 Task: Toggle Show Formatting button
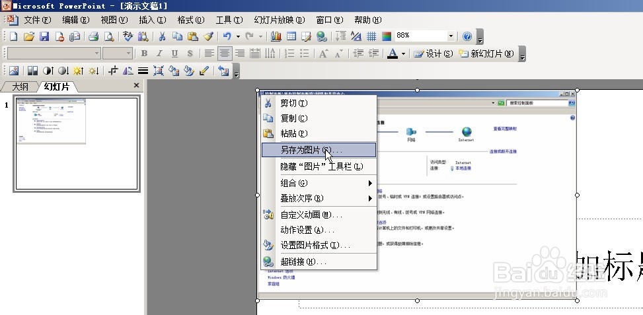[356, 36]
